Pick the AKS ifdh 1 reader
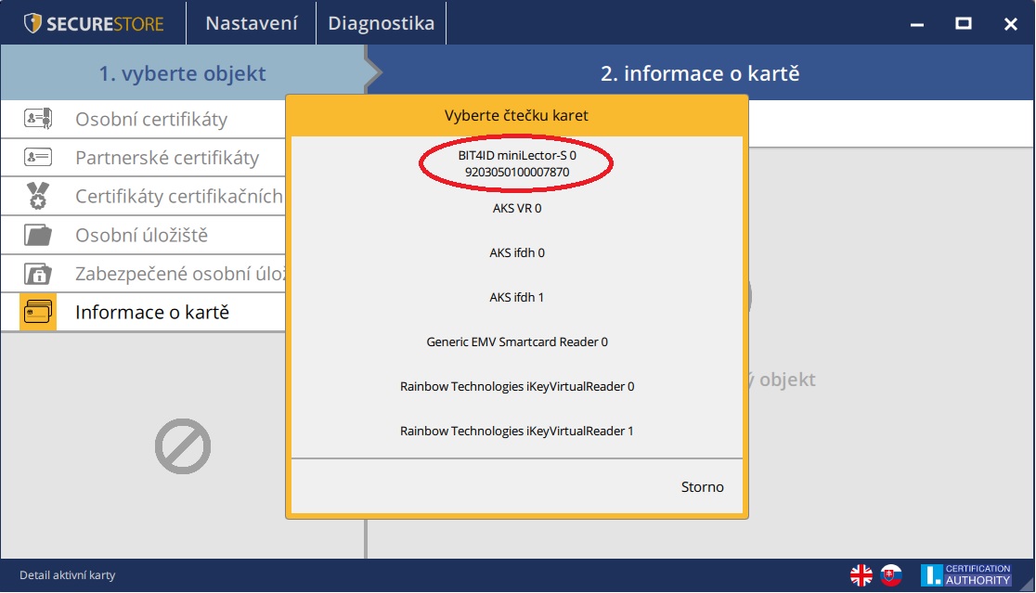1036x593 pixels. point(517,298)
